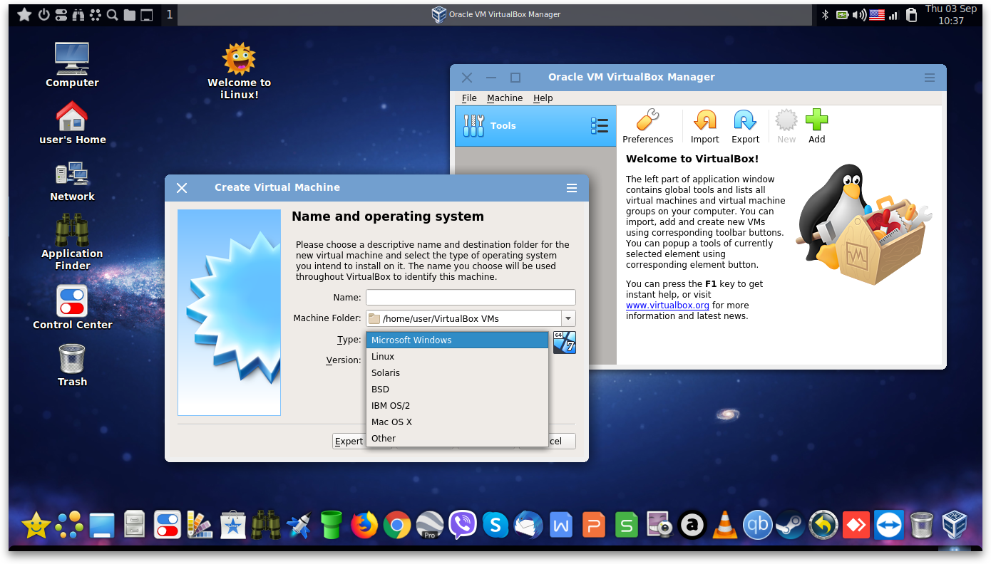Viewport: 991px width, 564px height.
Task: Open the VirtualBox Manager titlebar hamburger menu
Action: click(x=929, y=78)
